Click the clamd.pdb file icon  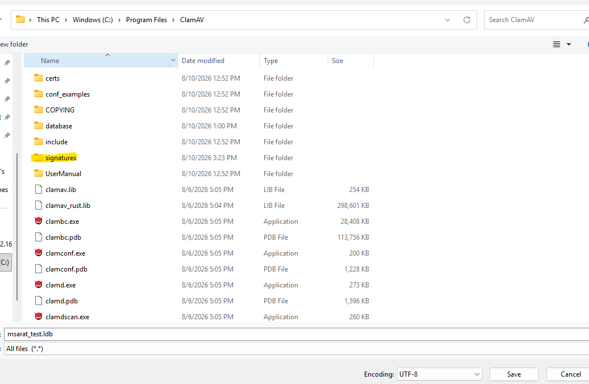click(x=38, y=300)
